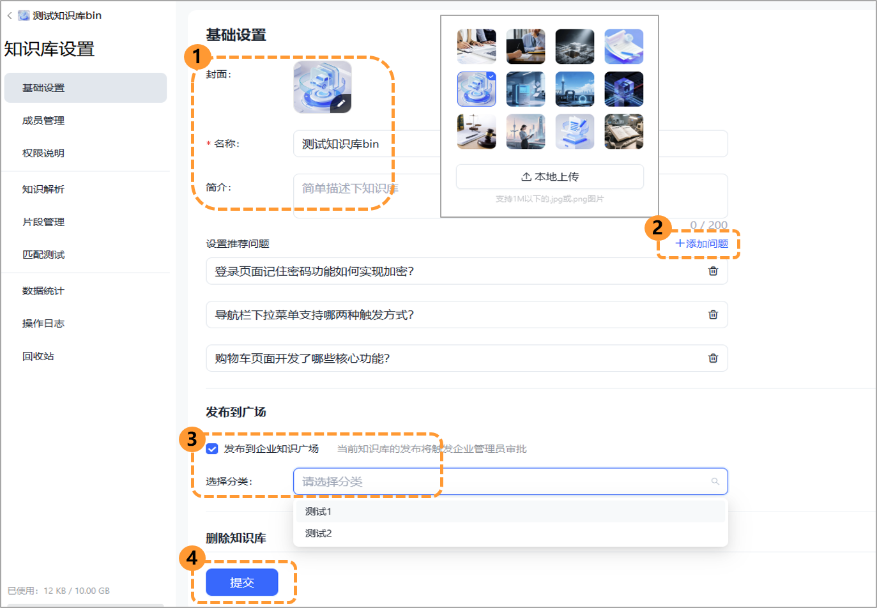Click the 本地上传 button
This screenshot has height=608, width=877.
549,176
